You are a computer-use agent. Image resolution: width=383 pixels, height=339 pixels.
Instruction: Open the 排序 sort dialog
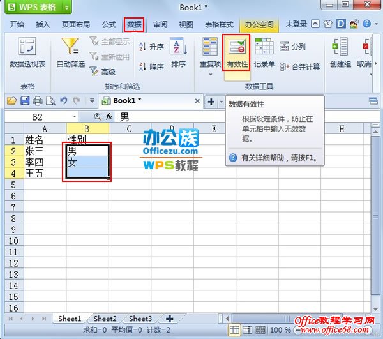(x=179, y=52)
